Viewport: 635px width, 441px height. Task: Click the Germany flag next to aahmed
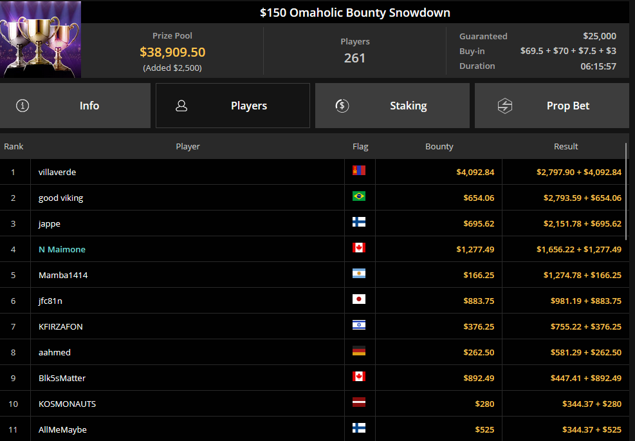tap(359, 351)
